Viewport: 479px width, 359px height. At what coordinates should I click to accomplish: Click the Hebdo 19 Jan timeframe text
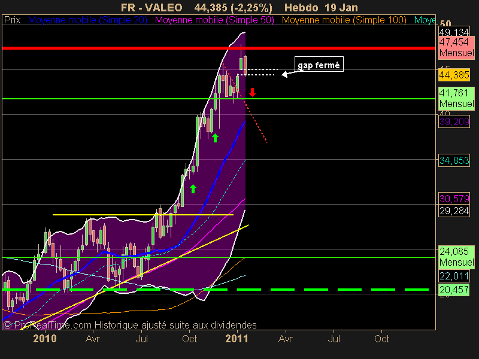[x=321, y=7]
